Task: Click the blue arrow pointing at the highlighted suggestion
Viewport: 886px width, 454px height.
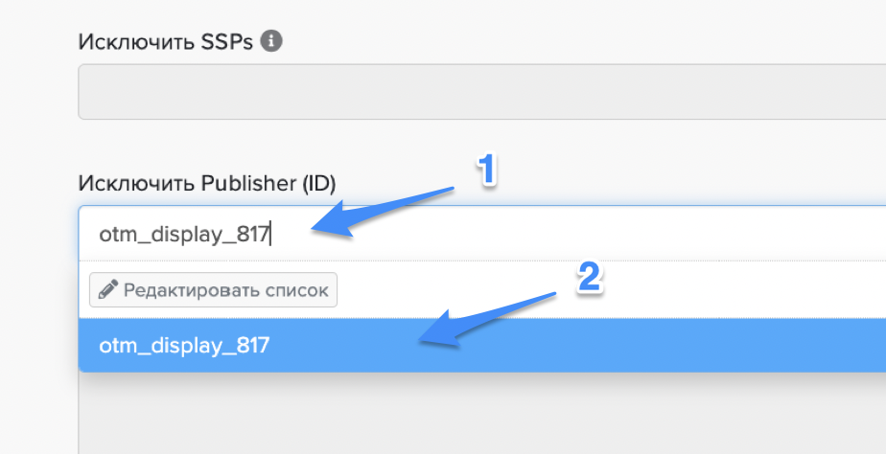Action: (x=489, y=319)
